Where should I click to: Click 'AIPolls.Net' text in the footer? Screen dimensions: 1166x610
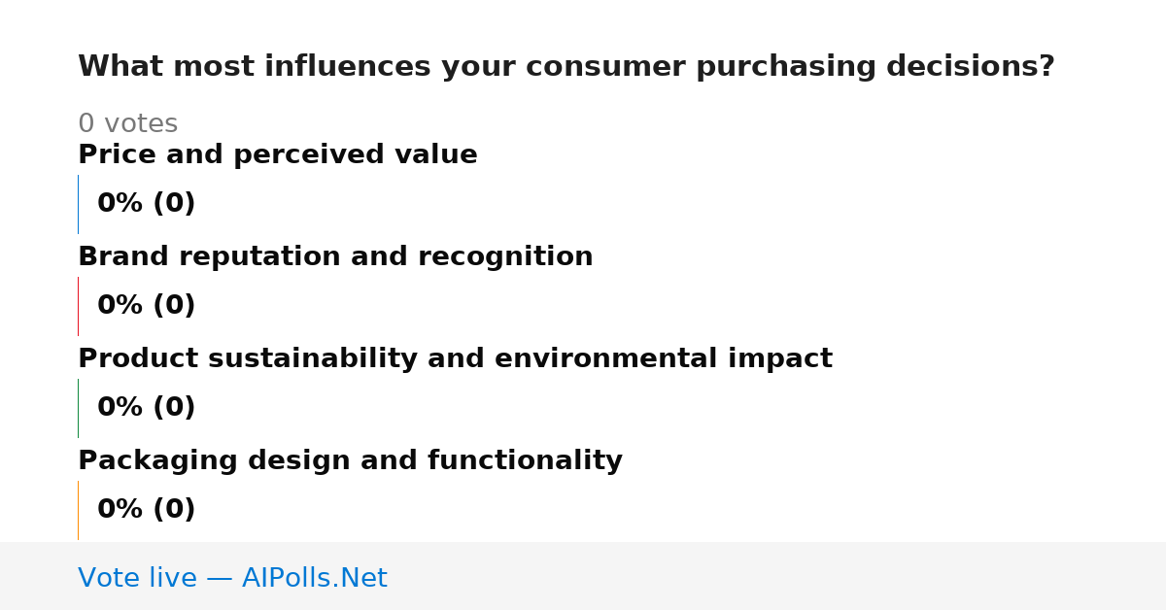[x=315, y=579]
